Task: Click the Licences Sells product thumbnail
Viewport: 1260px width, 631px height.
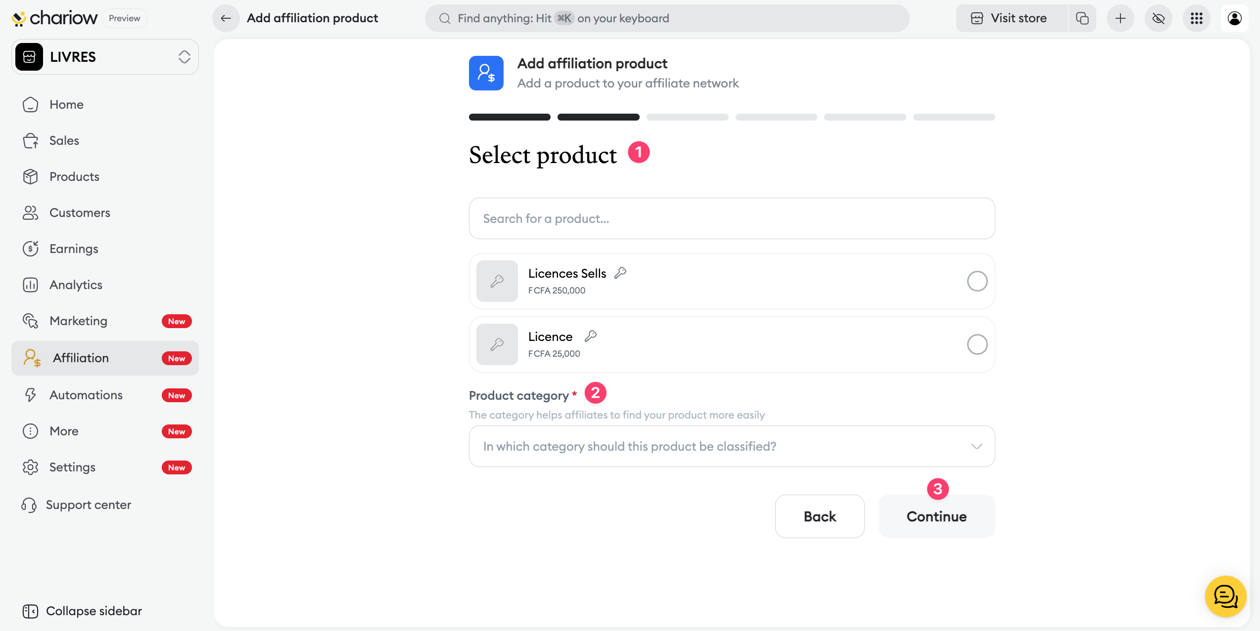Action: click(497, 281)
